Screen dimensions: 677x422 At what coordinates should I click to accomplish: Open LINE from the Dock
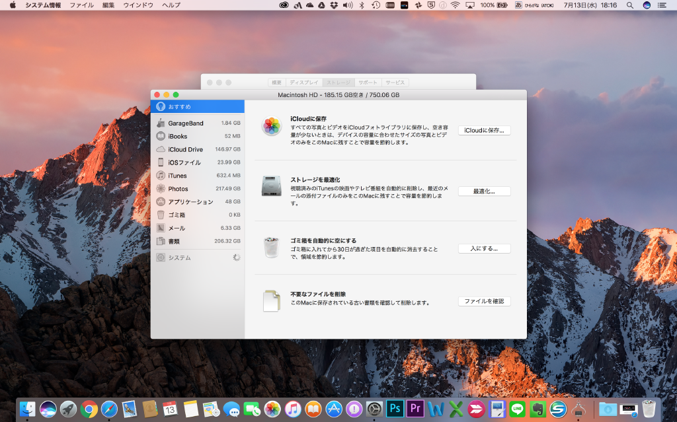click(x=517, y=408)
